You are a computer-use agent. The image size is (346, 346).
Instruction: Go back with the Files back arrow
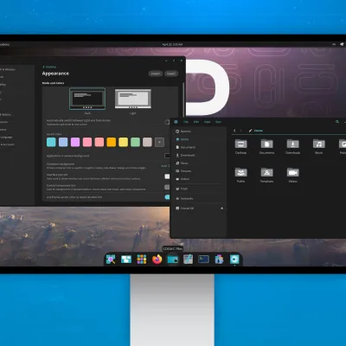coord(234,131)
